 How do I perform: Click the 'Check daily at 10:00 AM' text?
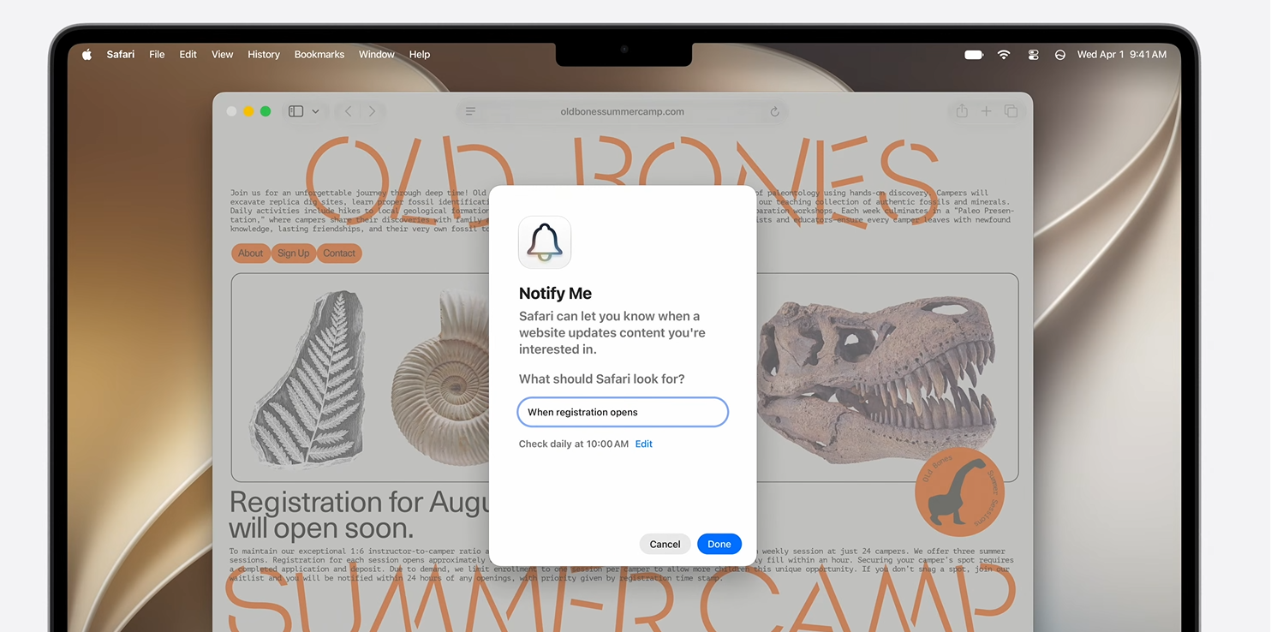tap(574, 444)
